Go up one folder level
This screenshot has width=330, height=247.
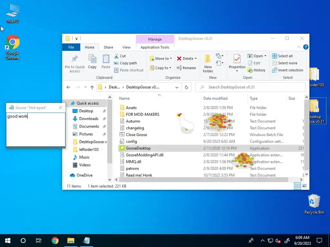click(x=92, y=87)
